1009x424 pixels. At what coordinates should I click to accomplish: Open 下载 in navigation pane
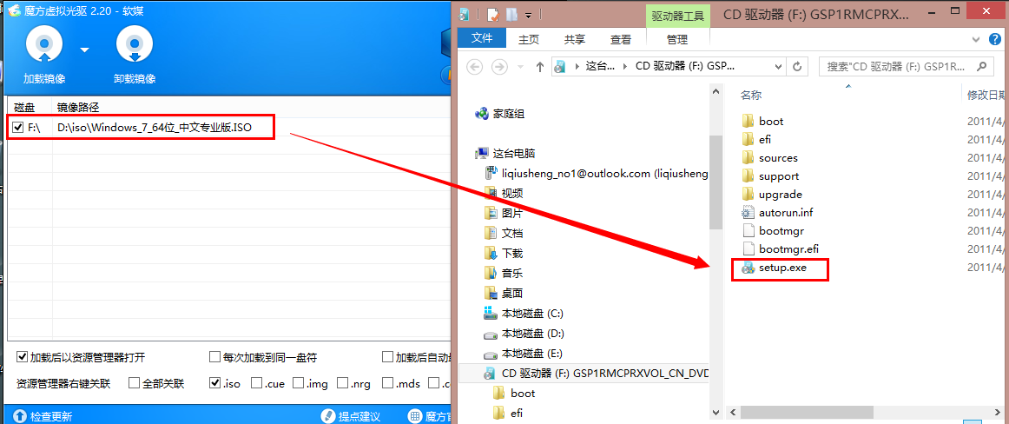pyautogui.click(x=504, y=253)
